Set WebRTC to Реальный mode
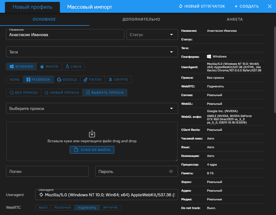 click(x=63, y=208)
